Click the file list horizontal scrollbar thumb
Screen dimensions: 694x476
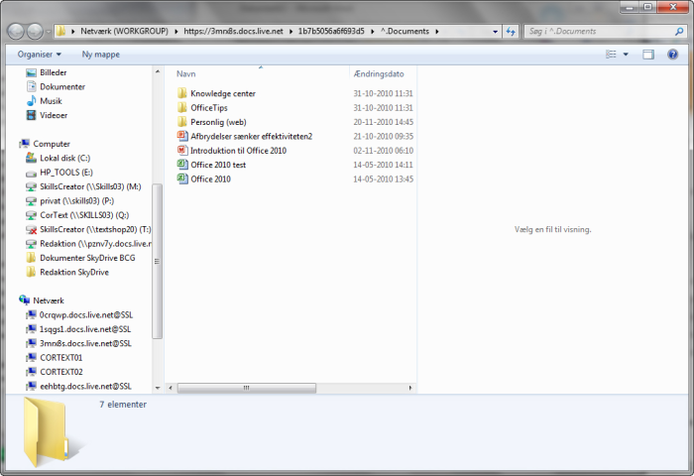coord(247,388)
